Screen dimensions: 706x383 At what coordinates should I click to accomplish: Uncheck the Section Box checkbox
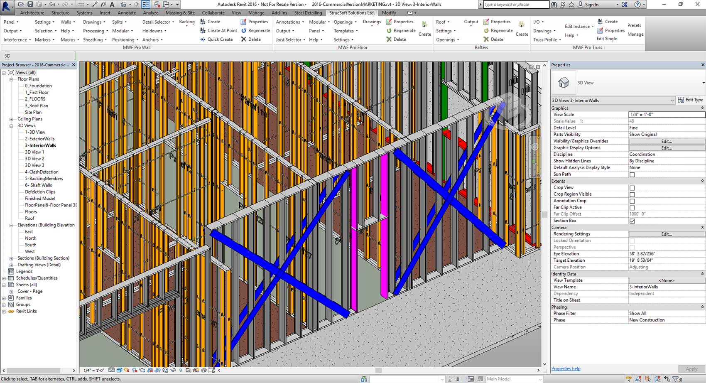(632, 221)
